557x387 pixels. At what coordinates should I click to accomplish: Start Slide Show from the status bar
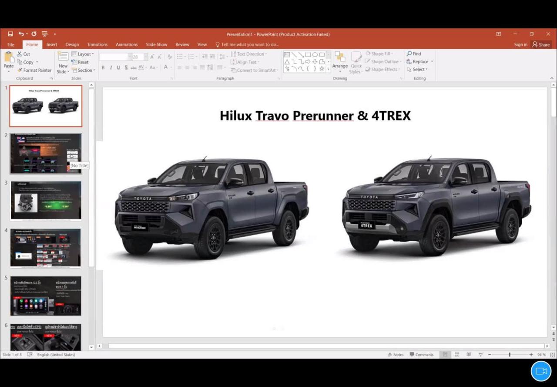point(480,355)
